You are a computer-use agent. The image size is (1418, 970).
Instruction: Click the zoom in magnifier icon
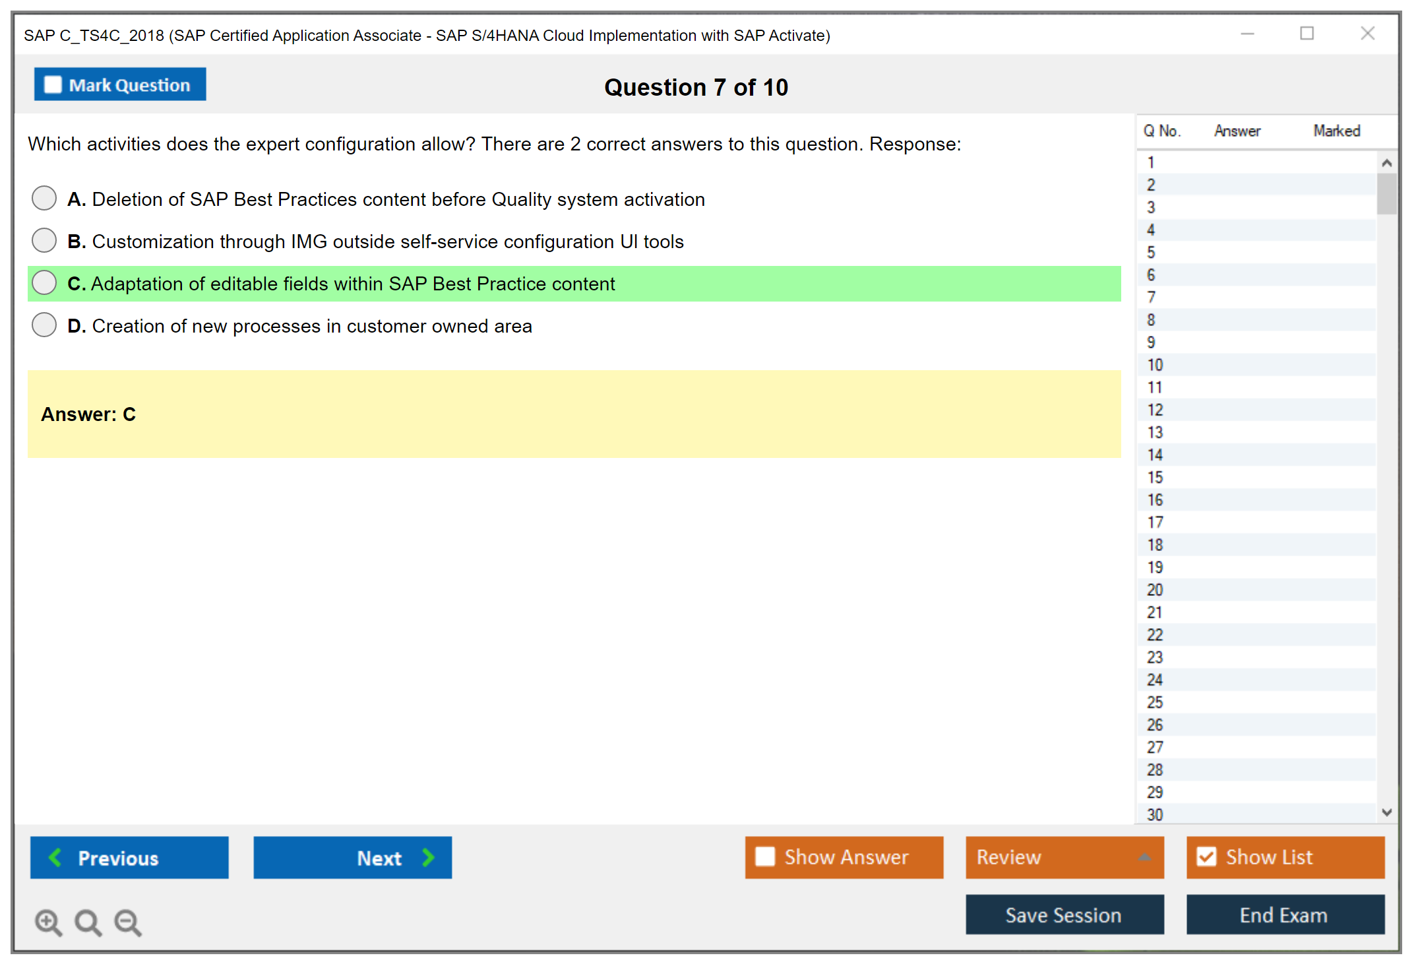(48, 922)
